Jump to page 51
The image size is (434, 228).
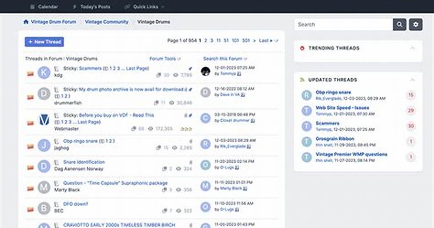[226, 41]
